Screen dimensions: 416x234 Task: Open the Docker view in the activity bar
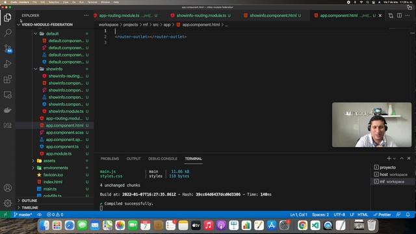pos(8,110)
